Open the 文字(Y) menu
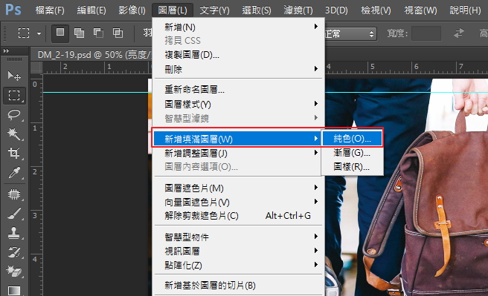This screenshot has height=296, width=488. click(x=214, y=10)
